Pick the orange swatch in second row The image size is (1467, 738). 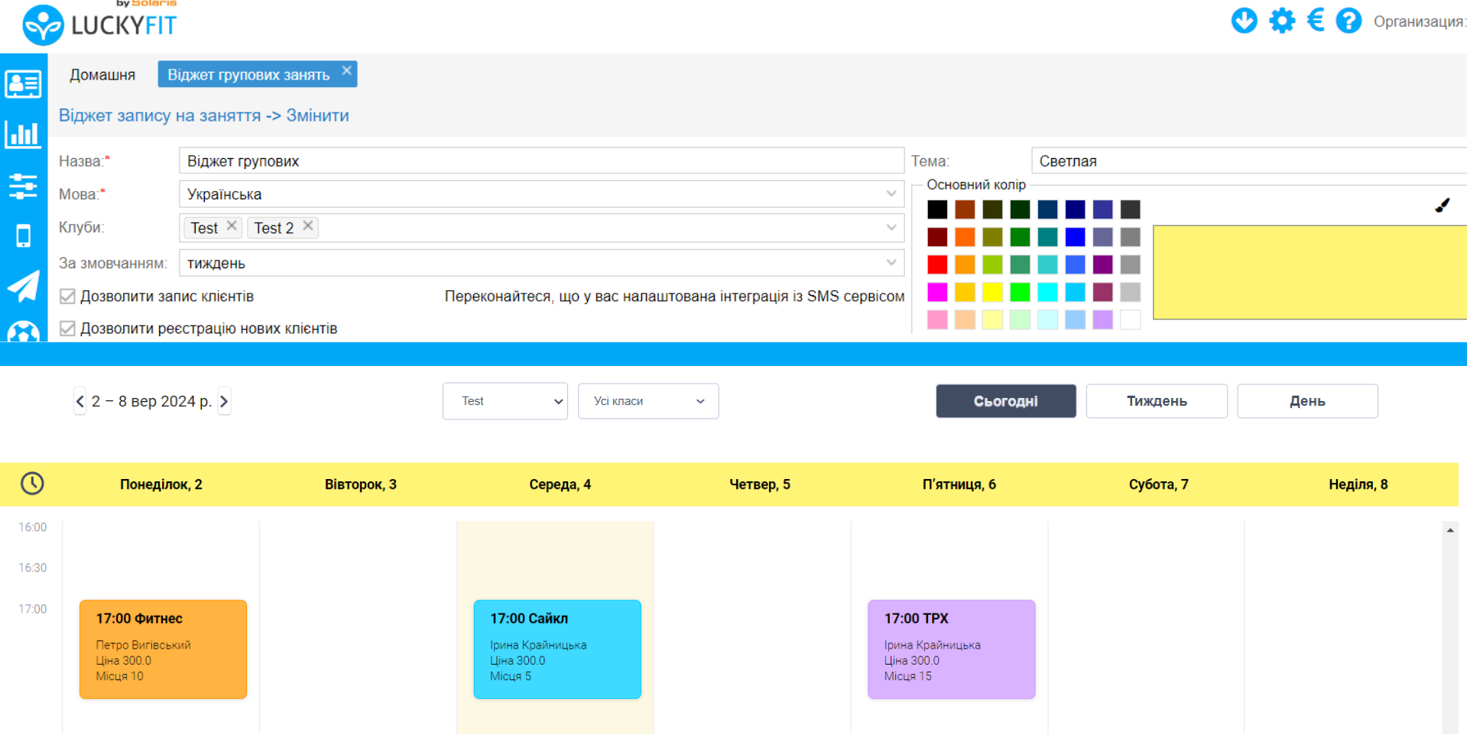[x=965, y=237]
